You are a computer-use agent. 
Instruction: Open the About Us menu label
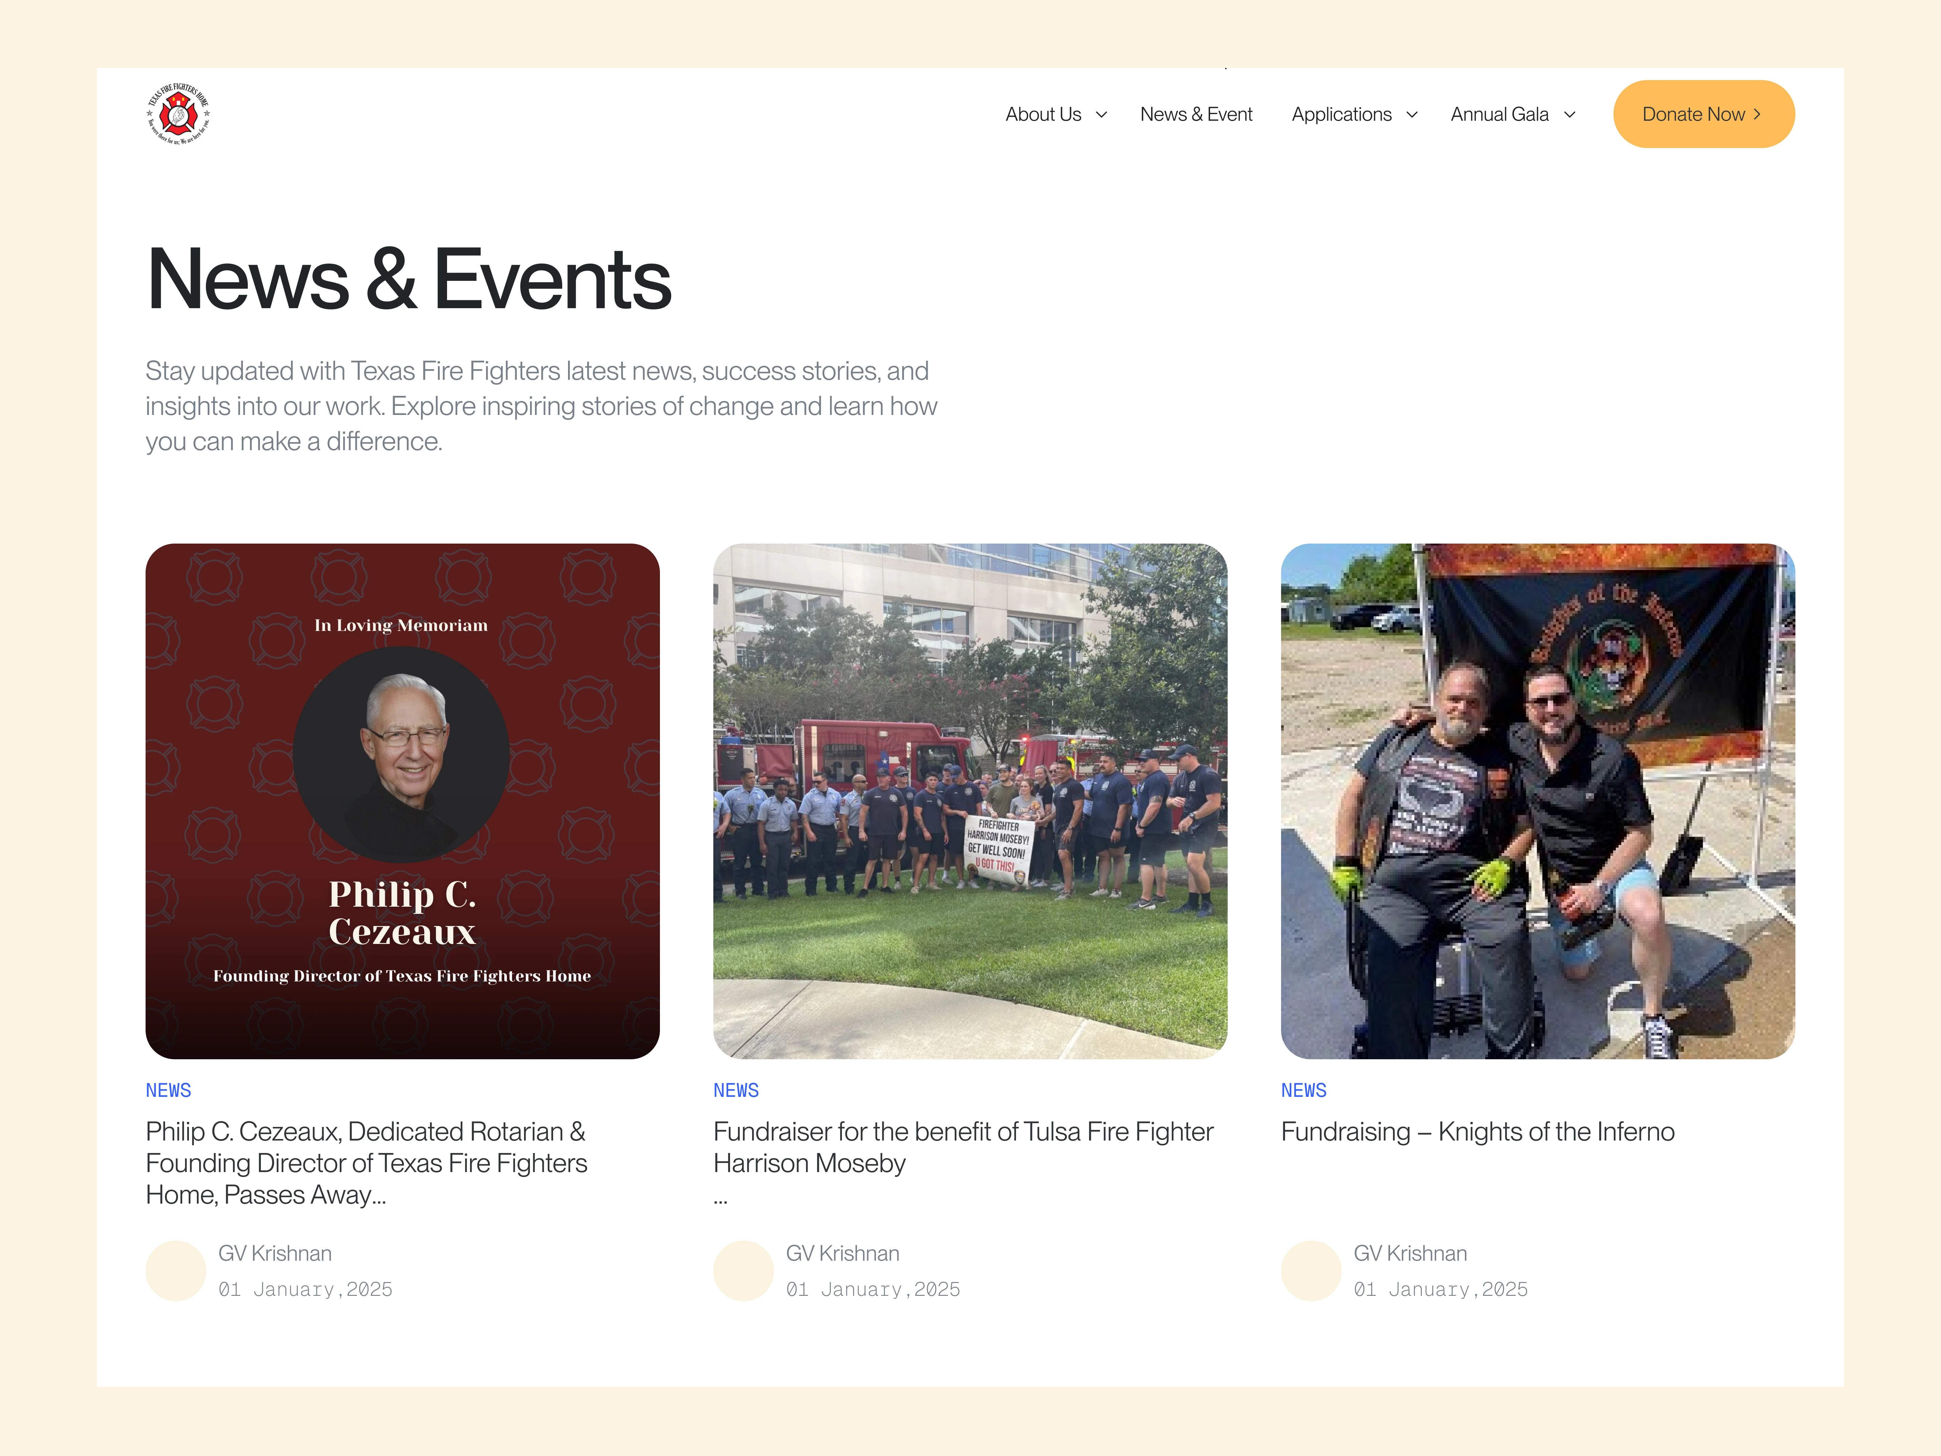1043,114
